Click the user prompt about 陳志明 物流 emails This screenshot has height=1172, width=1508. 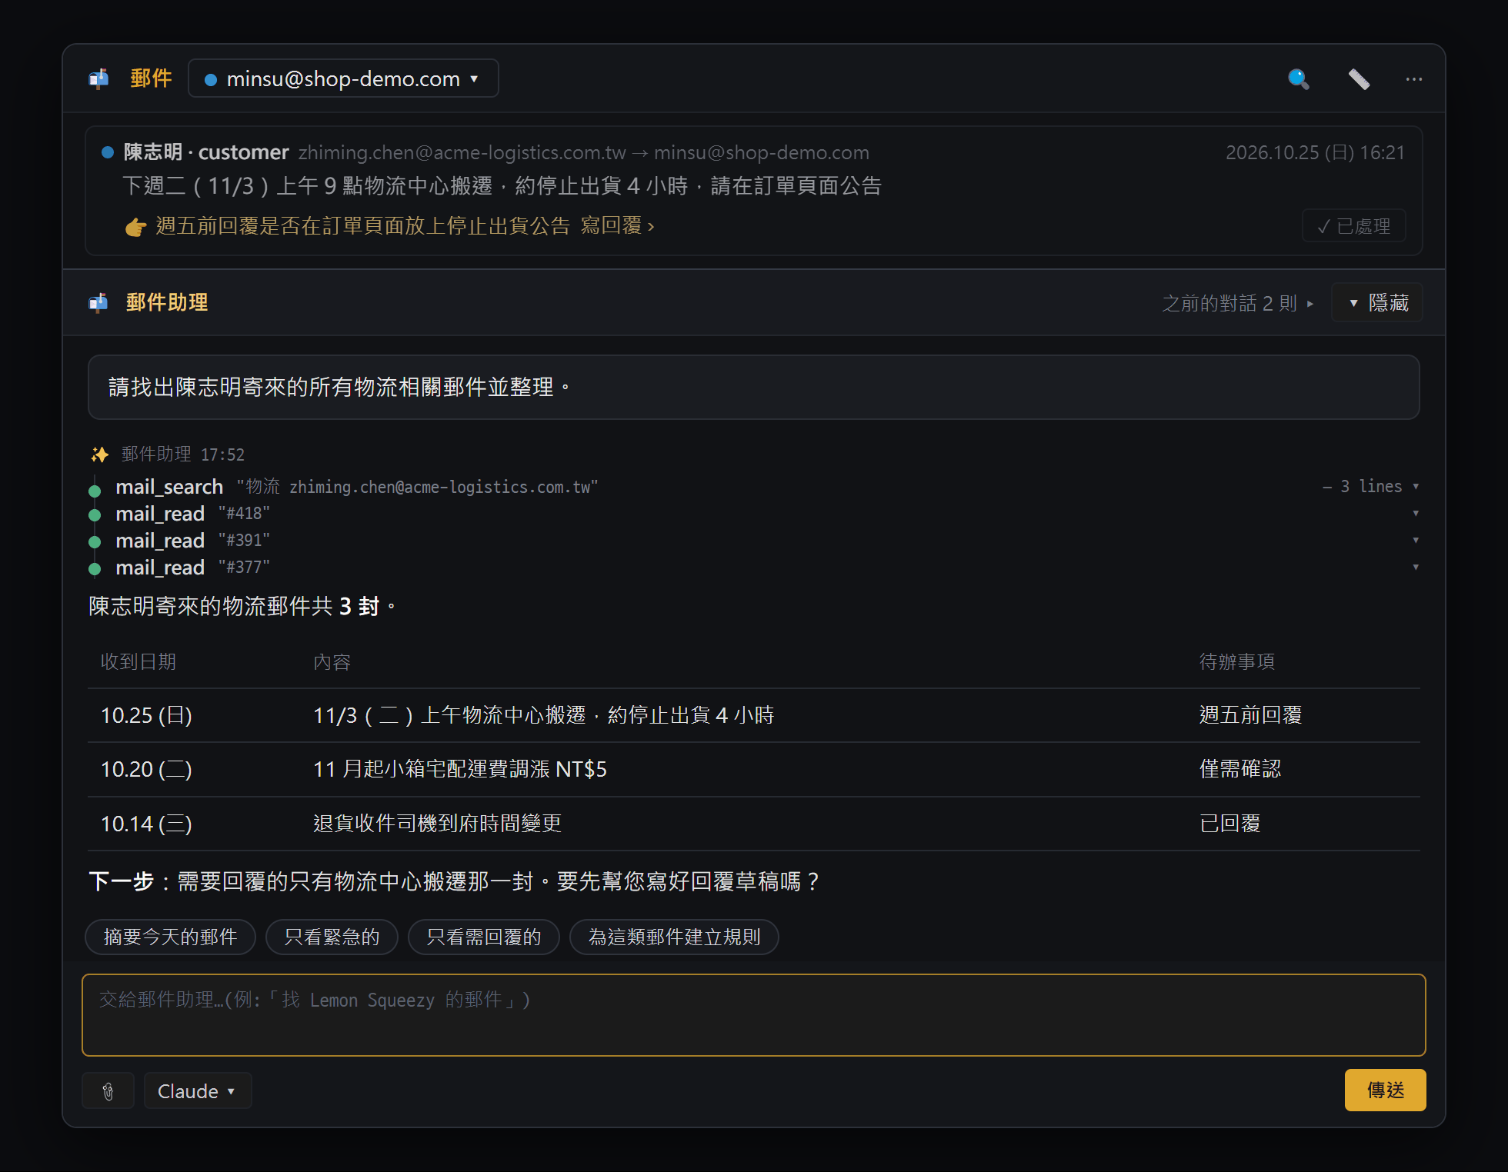click(754, 388)
